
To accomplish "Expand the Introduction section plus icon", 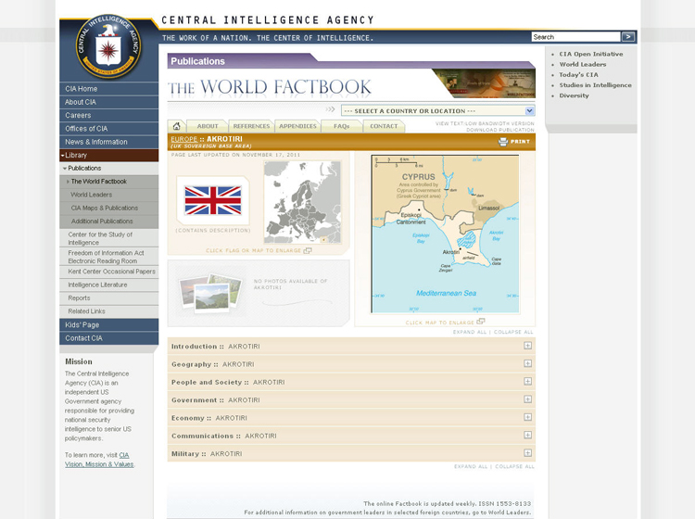I will (527, 347).
